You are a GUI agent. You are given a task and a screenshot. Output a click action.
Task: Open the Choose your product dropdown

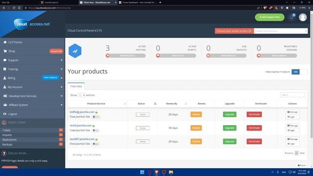coord(281,31)
